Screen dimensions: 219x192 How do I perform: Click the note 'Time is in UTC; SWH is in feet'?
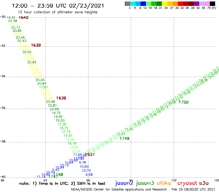pyautogui.click(x=62, y=183)
